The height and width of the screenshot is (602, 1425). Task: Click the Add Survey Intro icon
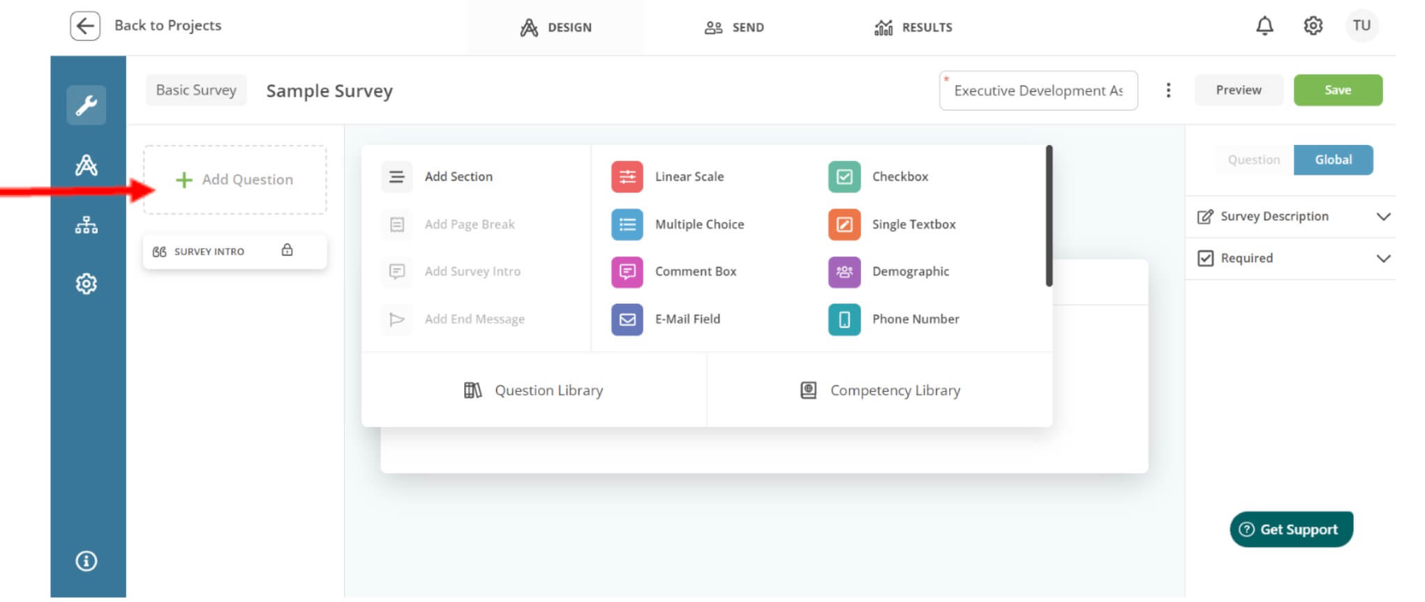point(396,272)
